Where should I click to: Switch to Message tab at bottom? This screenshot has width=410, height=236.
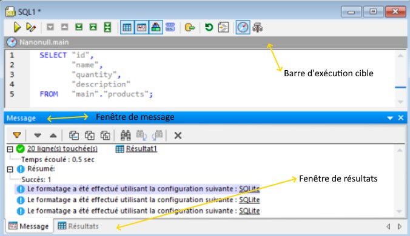[29, 226]
